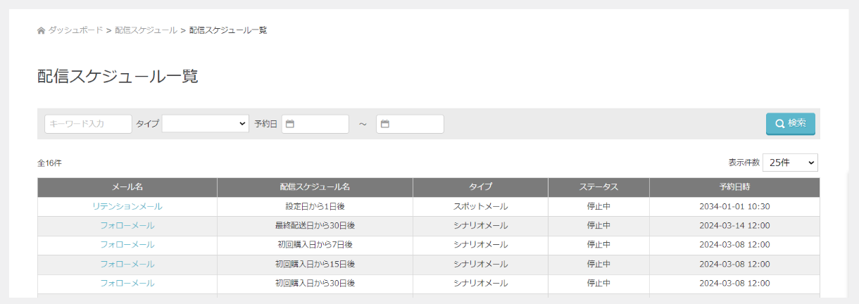Image resolution: width=859 pixels, height=304 pixels.
Task: Click the 予約日時 column header
Action: [734, 187]
